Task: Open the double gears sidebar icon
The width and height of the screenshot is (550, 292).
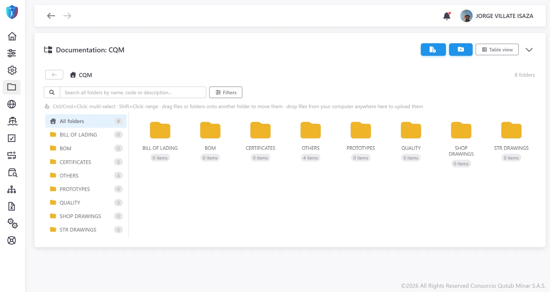Action: (x=13, y=223)
